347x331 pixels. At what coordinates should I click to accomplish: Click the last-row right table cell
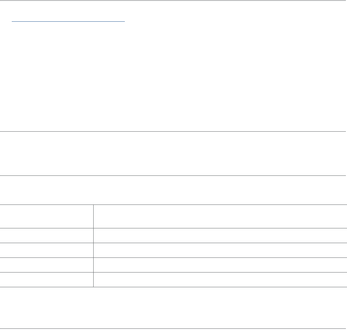220,280
